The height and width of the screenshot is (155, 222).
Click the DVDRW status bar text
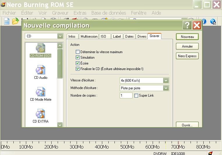click(160, 154)
